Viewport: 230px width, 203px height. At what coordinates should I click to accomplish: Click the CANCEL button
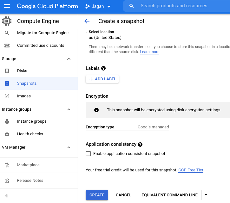point(123,195)
